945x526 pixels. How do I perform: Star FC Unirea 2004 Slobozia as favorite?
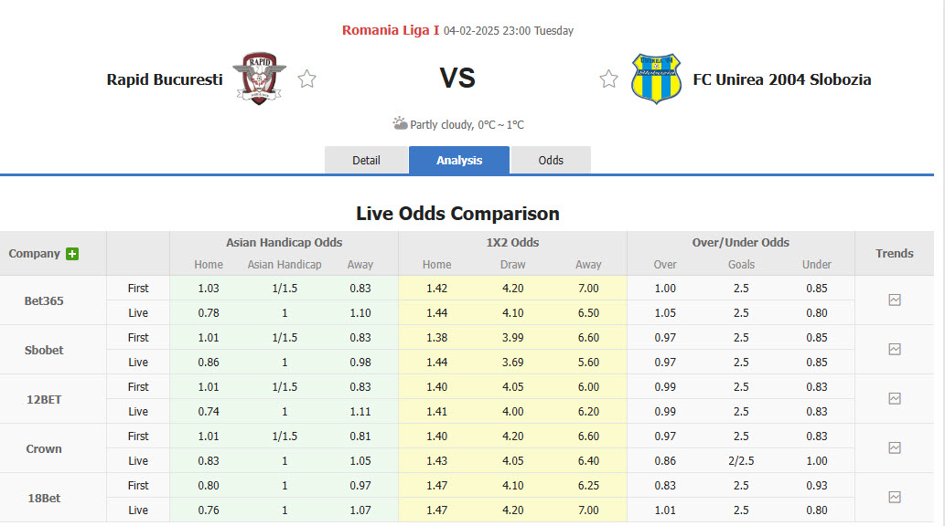click(x=608, y=79)
